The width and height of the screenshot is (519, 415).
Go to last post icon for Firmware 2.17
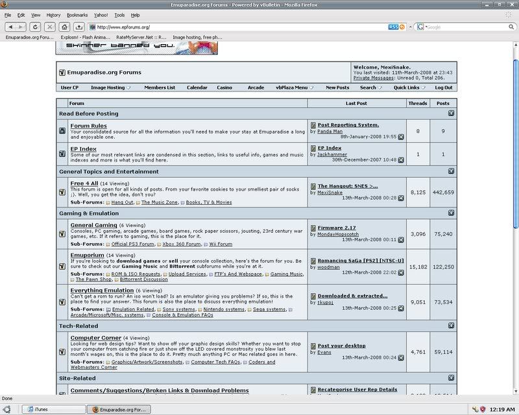pyautogui.click(x=401, y=240)
